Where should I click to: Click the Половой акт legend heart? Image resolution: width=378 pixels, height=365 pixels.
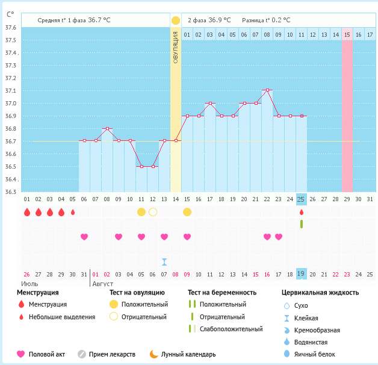(21, 354)
